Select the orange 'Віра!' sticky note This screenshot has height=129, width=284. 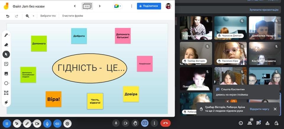pyautogui.click(x=54, y=99)
